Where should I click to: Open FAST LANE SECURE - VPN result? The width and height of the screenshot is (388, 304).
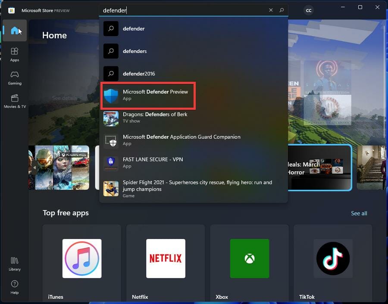click(x=194, y=163)
